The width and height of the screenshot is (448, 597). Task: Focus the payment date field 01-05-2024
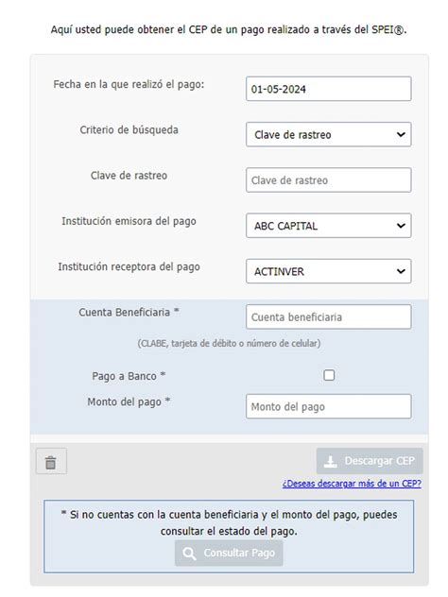pyautogui.click(x=328, y=89)
